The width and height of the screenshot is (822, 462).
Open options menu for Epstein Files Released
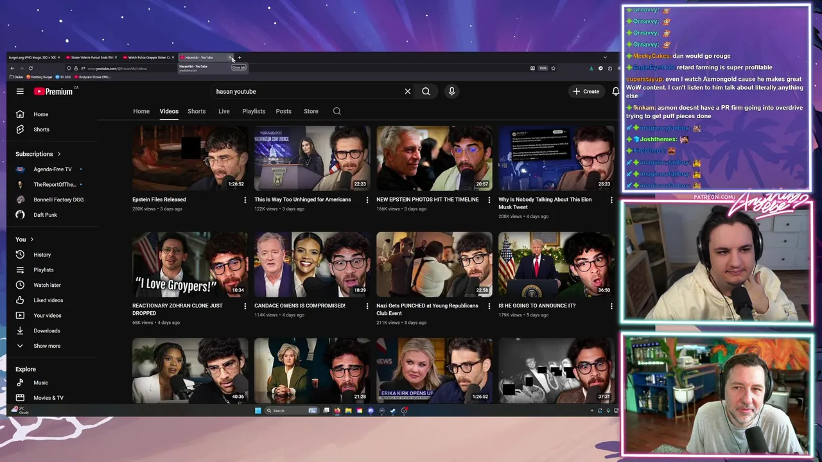point(245,200)
